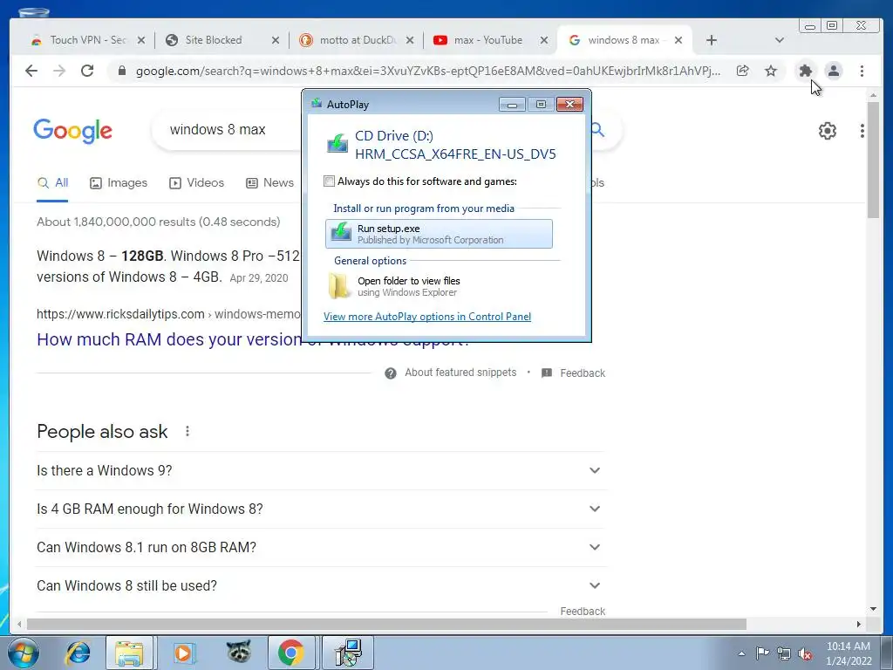Switch to the Site Blocked tab

[214, 40]
